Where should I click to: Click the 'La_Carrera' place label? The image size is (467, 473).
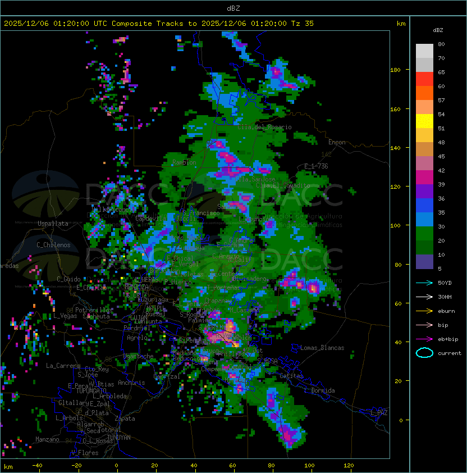tap(63, 366)
